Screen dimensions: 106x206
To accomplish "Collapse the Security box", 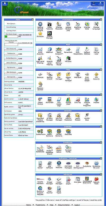I will click(101, 111).
